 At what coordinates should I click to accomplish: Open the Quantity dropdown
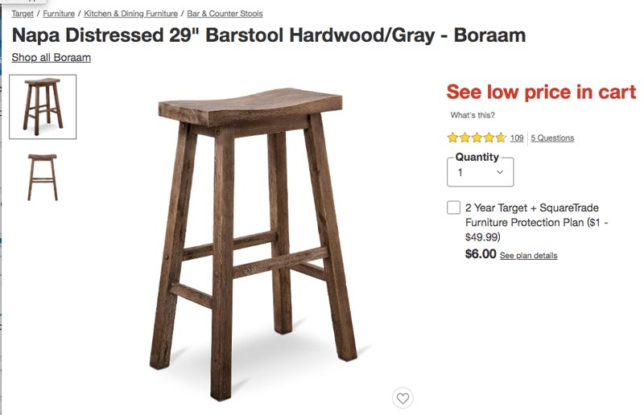pyautogui.click(x=480, y=171)
